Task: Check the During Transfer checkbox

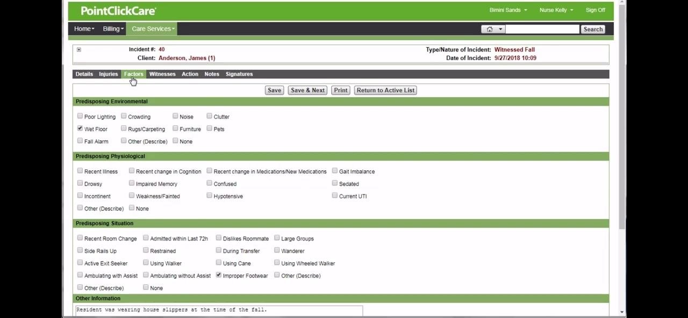Action: click(219, 250)
